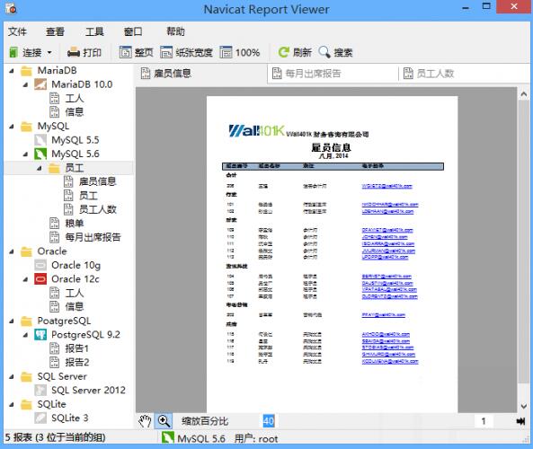Screen dimensions: 533x449
Task: Click the zoom percentage field showing 40
Action: (269, 421)
